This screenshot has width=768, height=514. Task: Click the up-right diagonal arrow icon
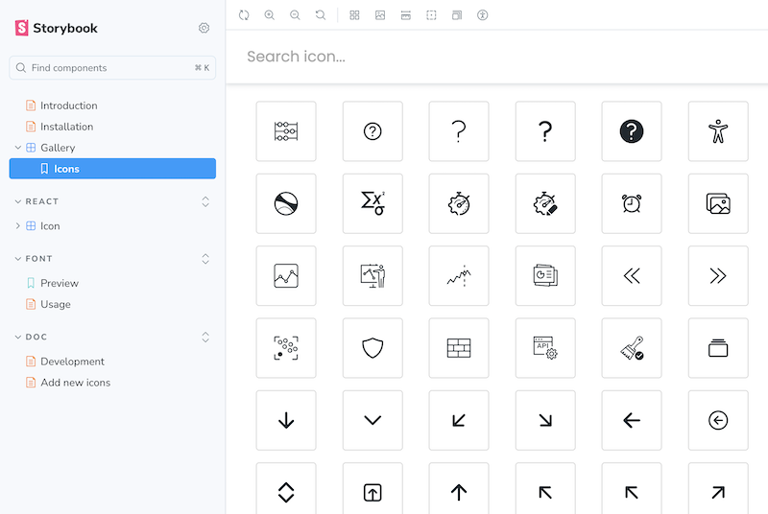[718, 488]
